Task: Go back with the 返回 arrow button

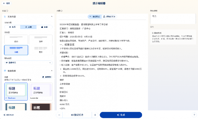Action: click(6, 3)
